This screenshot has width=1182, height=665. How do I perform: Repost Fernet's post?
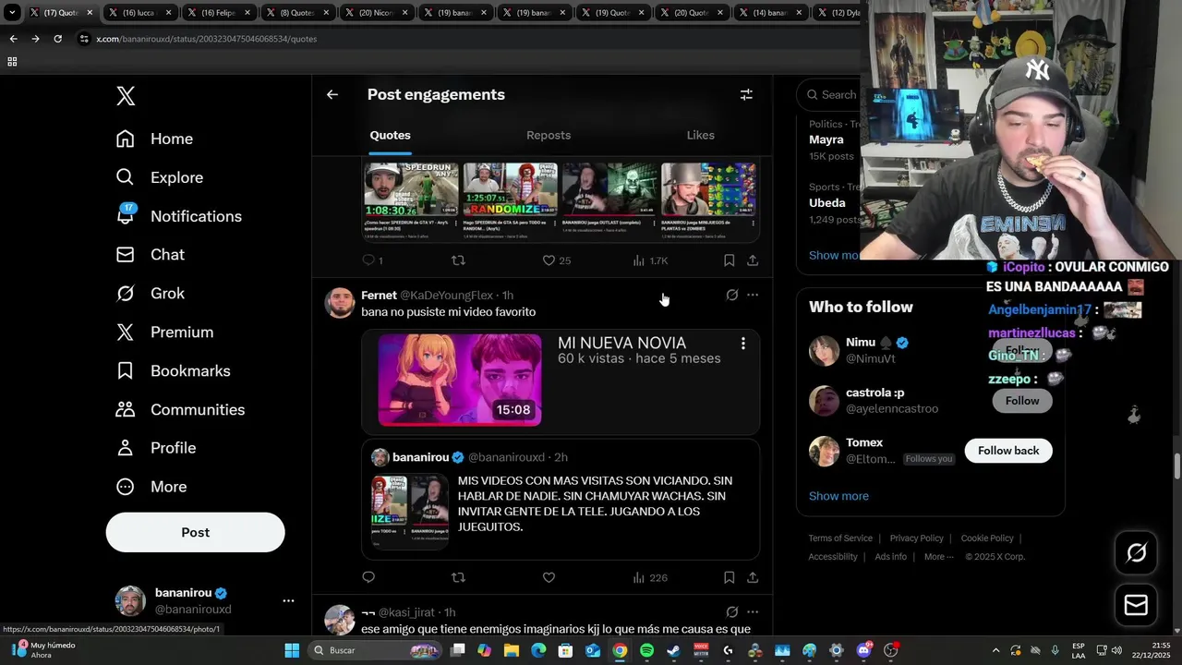(458, 577)
